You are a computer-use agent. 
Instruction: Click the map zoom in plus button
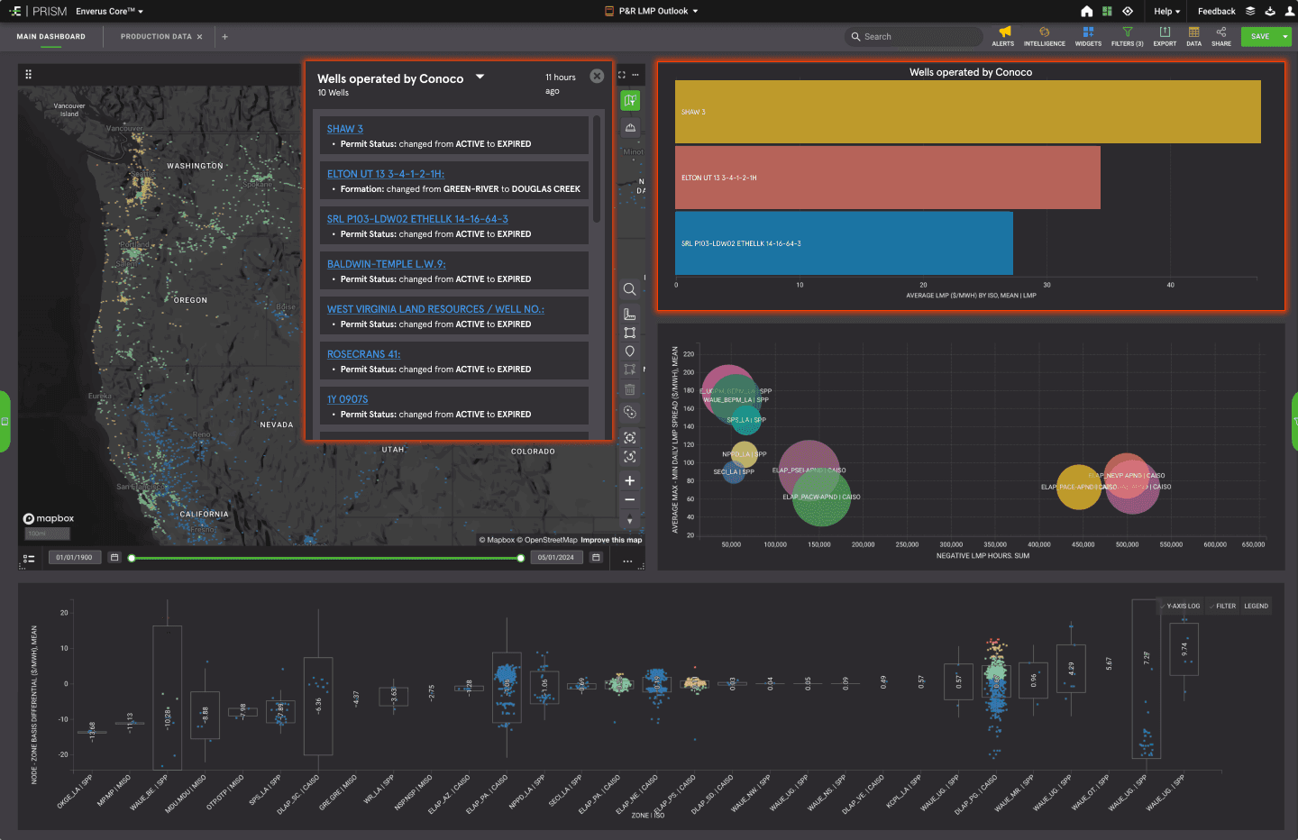tap(629, 480)
